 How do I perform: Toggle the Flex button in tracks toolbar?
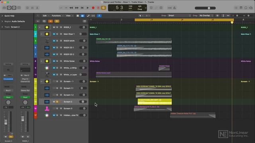93,16
